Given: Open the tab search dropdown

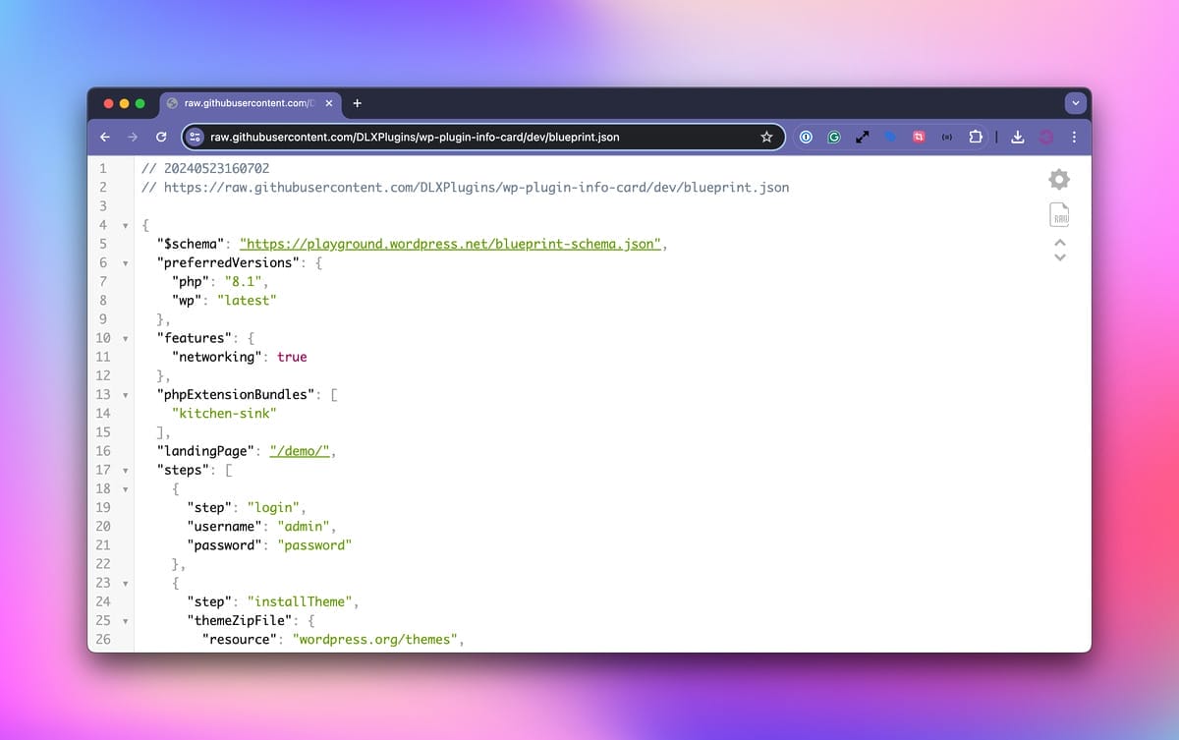Looking at the screenshot, I should click(1076, 103).
